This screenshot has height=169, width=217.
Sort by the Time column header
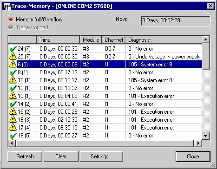[x=58, y=40]
